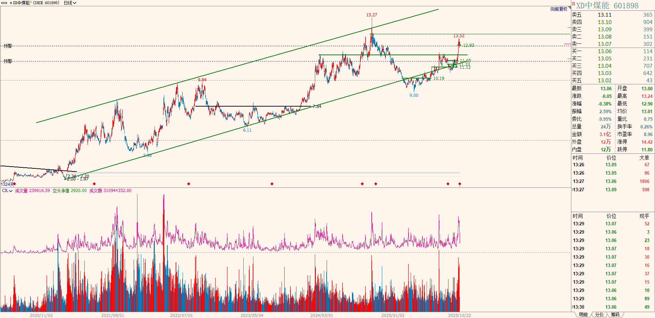This screenshot has height=318, width=655.
Task: Click the 换手率 0.26% value
Action: tap(647, 127)
